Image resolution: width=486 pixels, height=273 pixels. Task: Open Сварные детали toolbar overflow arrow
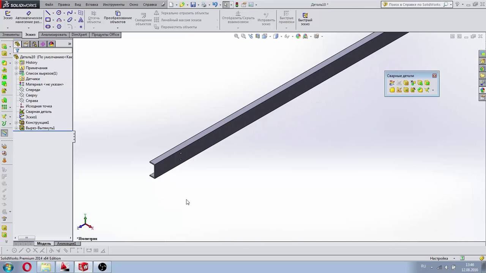pos(433,90)
